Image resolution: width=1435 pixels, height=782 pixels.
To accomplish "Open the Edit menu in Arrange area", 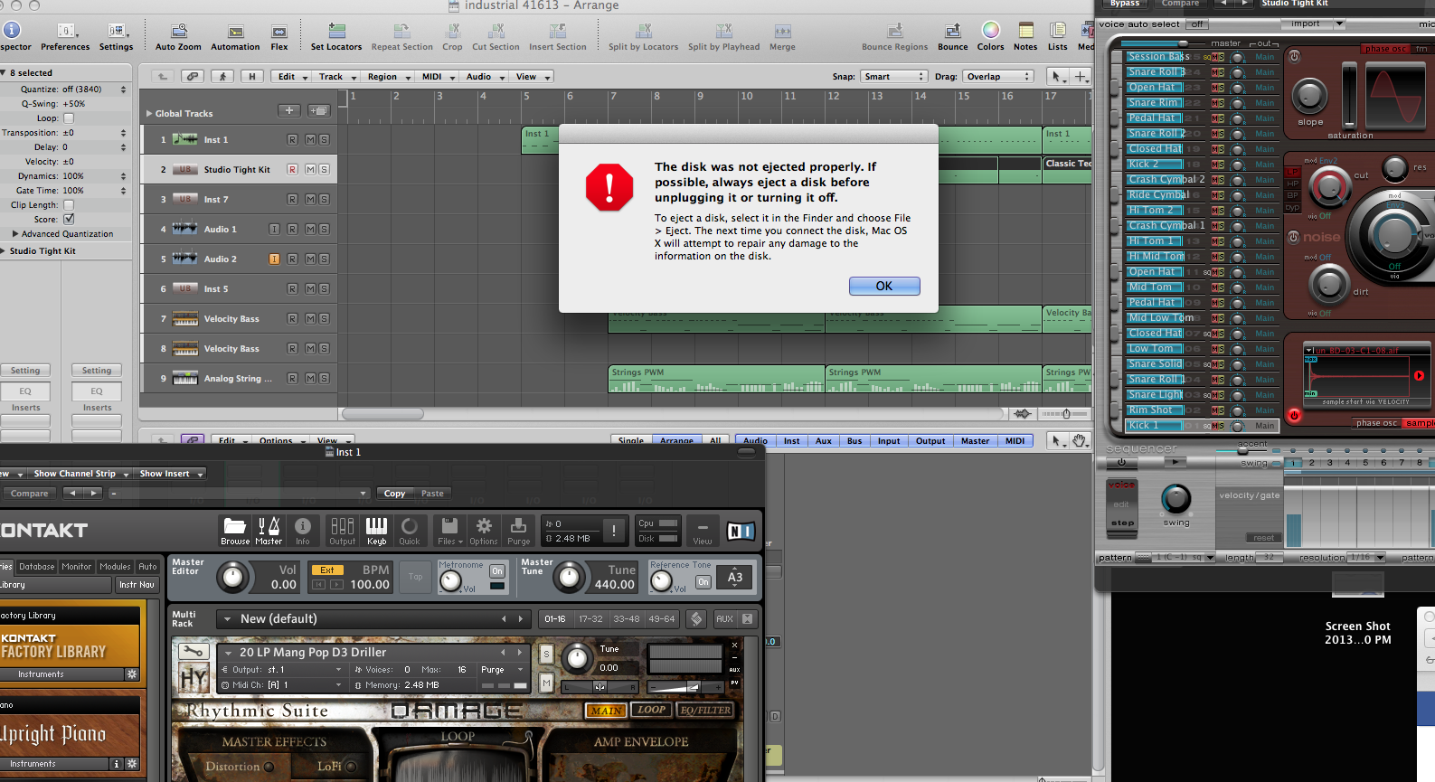I will (292, 77).
